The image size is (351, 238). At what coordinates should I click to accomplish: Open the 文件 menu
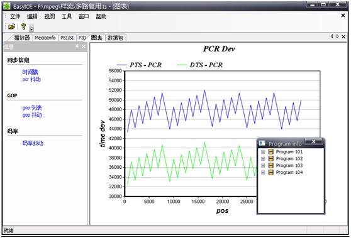15,16
